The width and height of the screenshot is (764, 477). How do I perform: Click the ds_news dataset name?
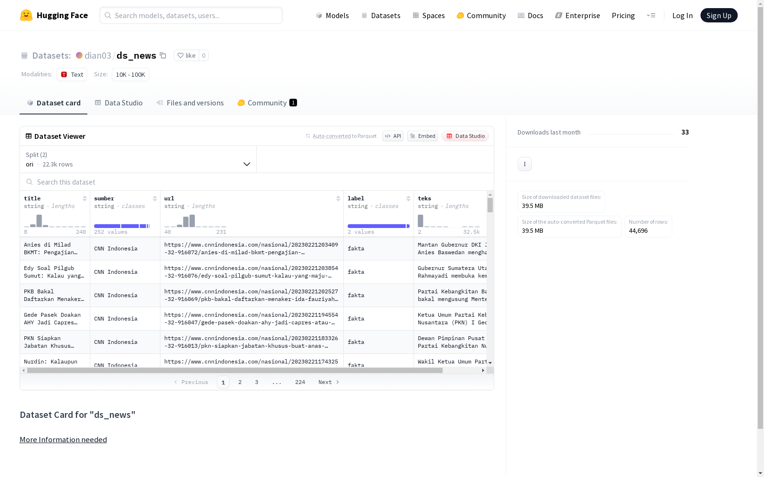136,55
